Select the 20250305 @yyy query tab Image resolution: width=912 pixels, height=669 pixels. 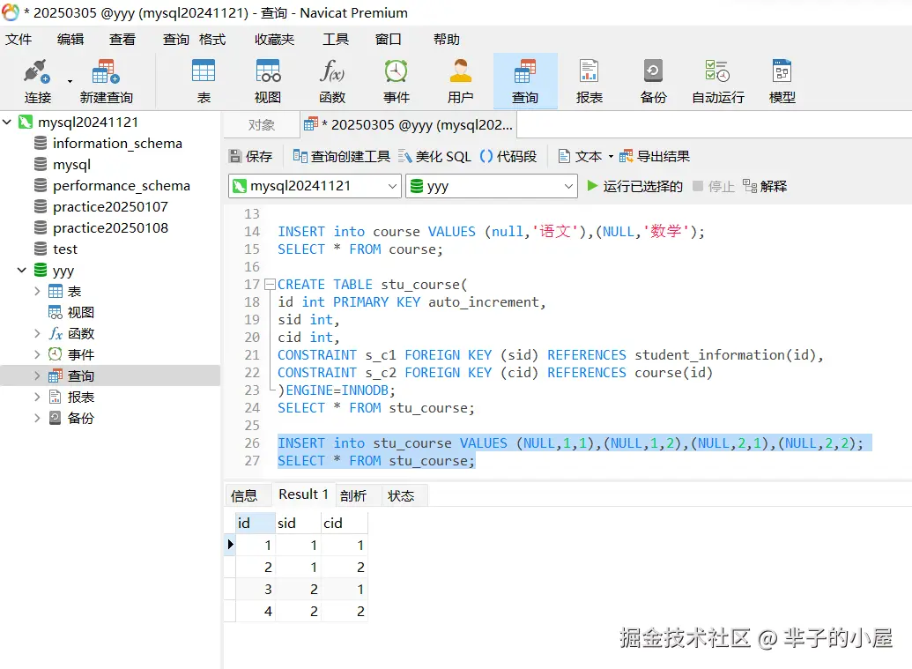click(x=409, y=124)
